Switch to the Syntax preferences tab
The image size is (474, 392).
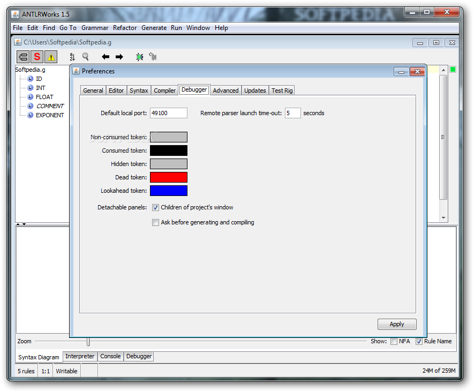(x=139, y=91)
